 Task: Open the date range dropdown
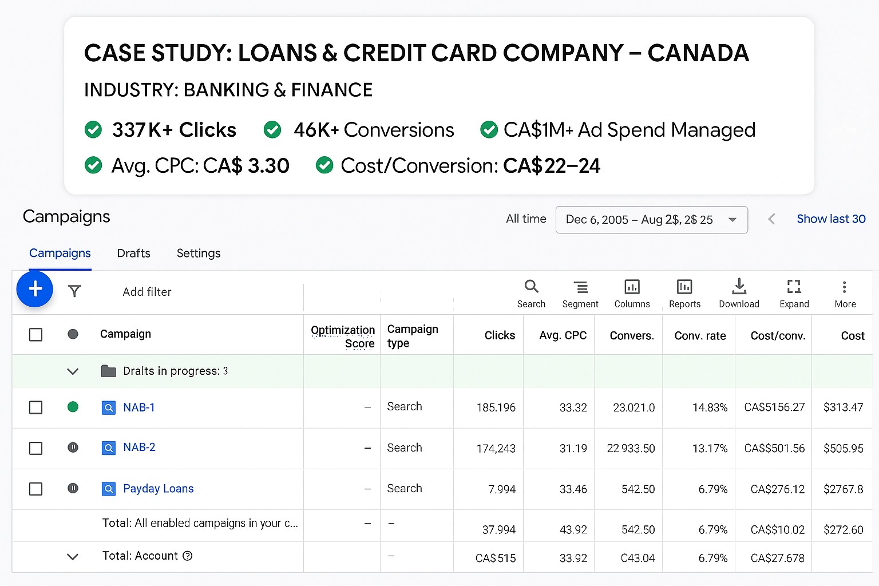tap(652, 220)
